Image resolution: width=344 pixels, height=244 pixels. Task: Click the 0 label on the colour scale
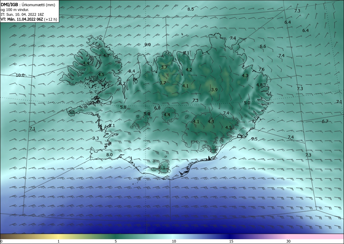[x=1, y=242]
